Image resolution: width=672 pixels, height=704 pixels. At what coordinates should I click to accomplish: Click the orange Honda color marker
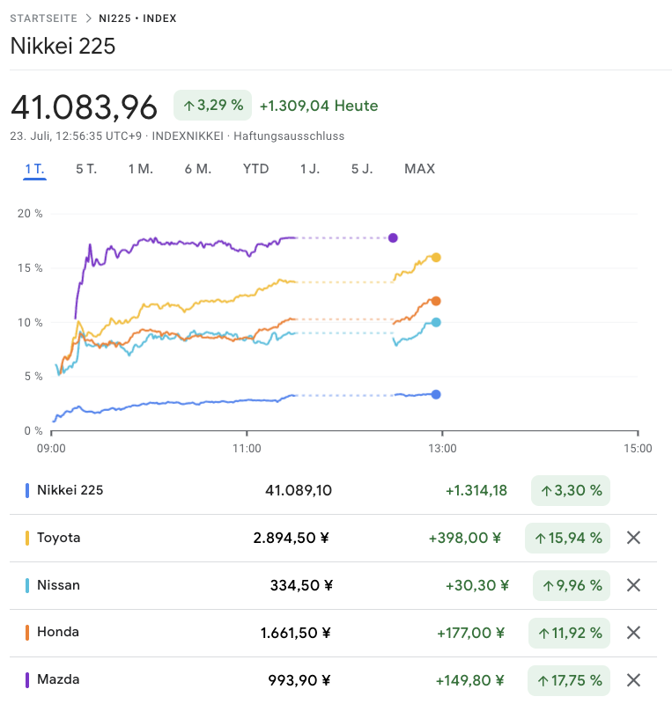pos(27,633)
